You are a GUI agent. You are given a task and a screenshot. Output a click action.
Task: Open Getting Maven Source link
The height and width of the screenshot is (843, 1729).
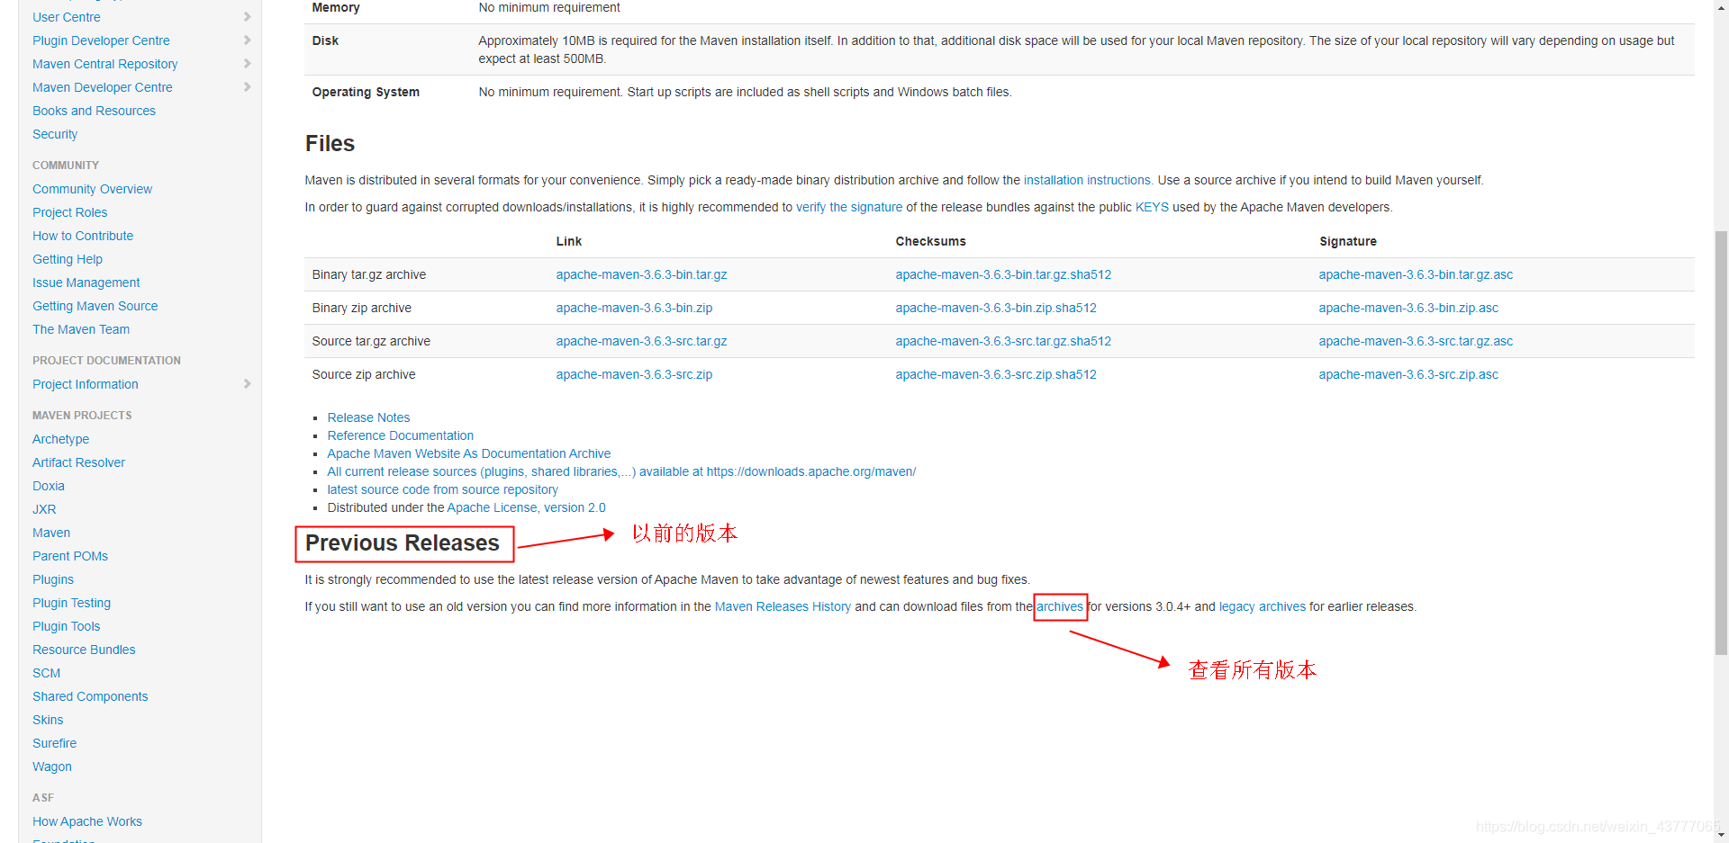pos(95,306)
